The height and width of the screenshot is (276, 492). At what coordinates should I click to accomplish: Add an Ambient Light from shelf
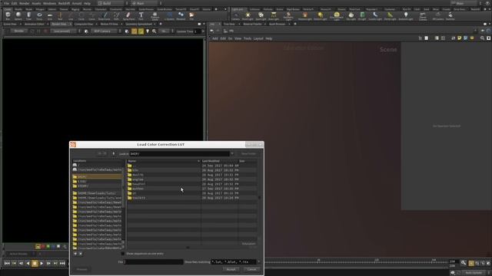coord(406,16)
